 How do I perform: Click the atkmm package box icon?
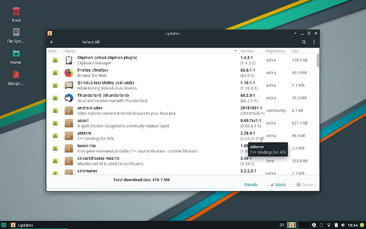tap(69, 136)
